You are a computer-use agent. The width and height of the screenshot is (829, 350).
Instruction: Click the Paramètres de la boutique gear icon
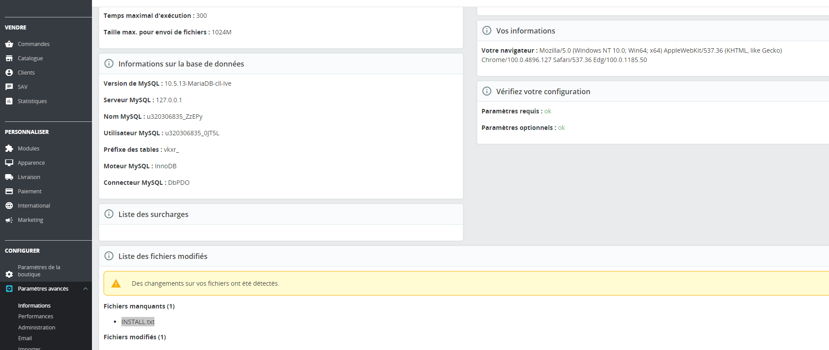(x=9, y=274)
